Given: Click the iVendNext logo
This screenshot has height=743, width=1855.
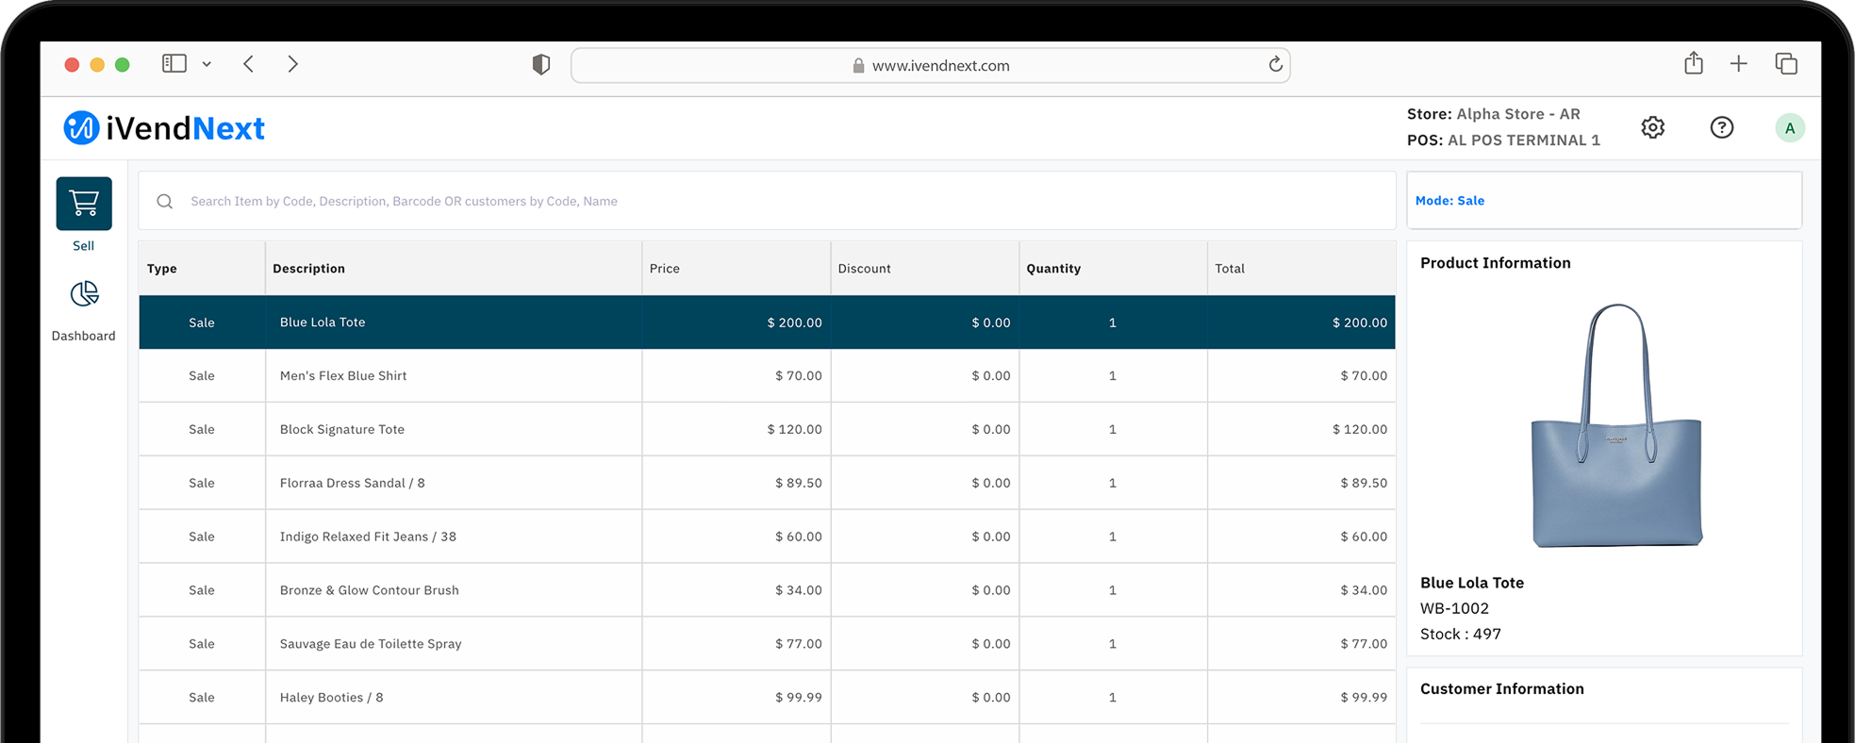Looking at the screenshot, I should point(164,128).
